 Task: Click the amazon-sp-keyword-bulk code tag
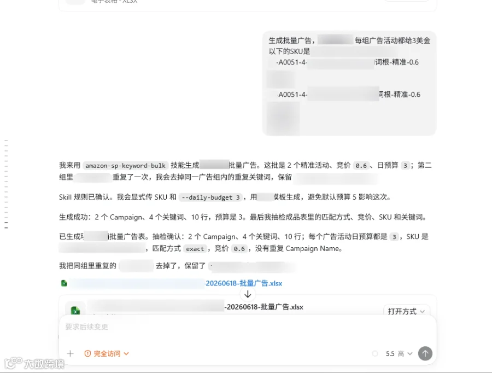(x=126, y=166)
